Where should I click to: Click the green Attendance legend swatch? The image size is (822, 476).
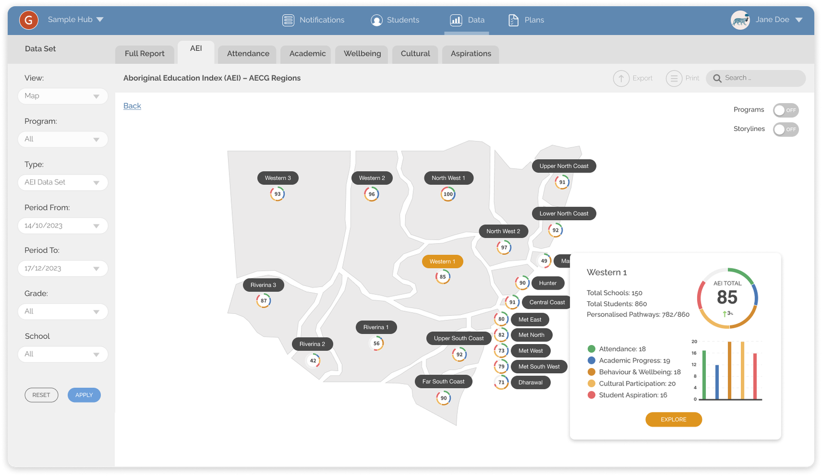pos(591,349)
